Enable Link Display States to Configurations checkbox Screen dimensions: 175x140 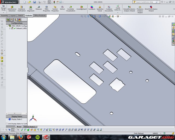click(7, 124)
